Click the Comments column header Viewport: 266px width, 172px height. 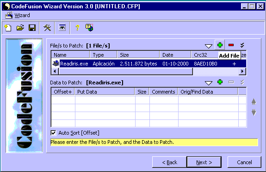point(163,92)
